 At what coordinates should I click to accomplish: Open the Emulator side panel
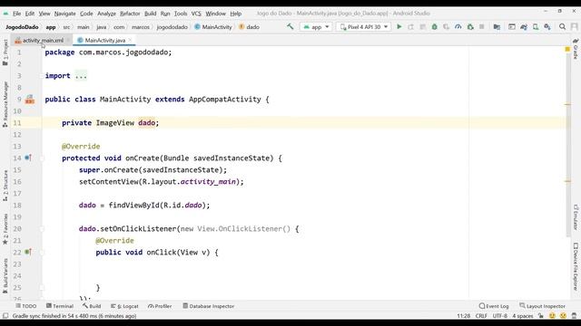coord(576,217)
